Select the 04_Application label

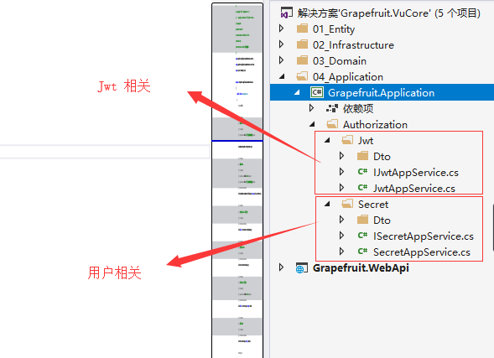click(x=348, y=77)
